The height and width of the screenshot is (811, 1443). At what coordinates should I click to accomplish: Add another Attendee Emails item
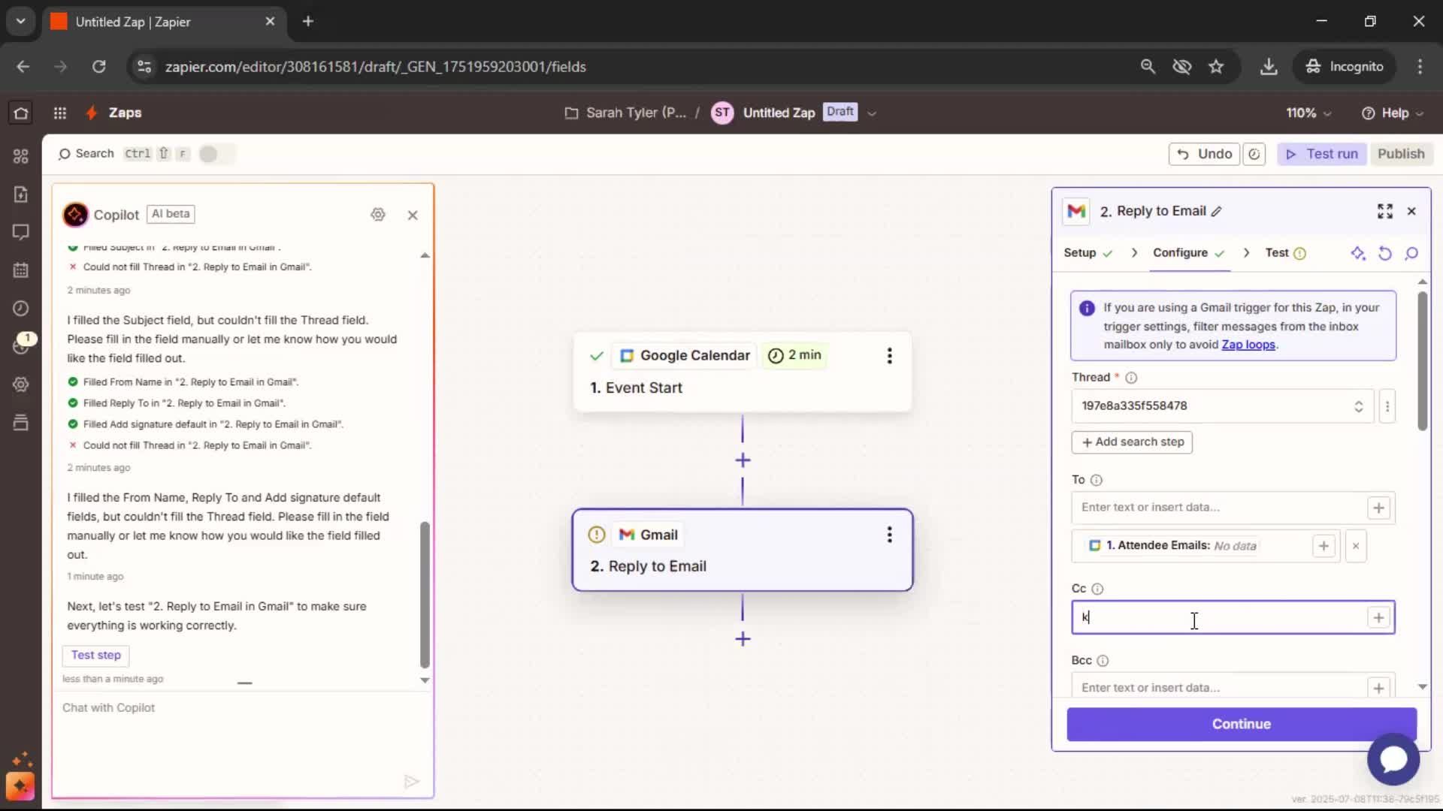(1324, 546)
